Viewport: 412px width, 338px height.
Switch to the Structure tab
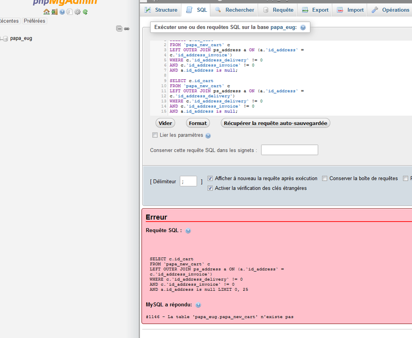[161, 10]
